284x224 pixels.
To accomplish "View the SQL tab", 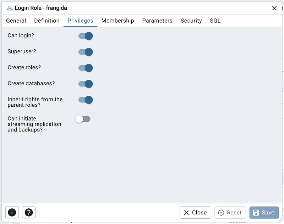I will point(215,21).
